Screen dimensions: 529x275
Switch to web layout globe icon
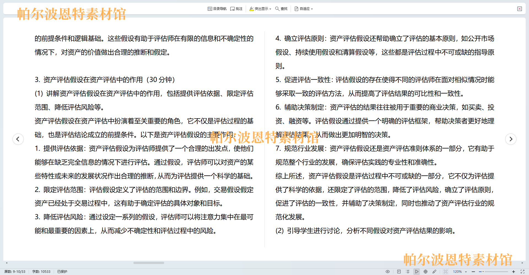click(x=426, y=271)
